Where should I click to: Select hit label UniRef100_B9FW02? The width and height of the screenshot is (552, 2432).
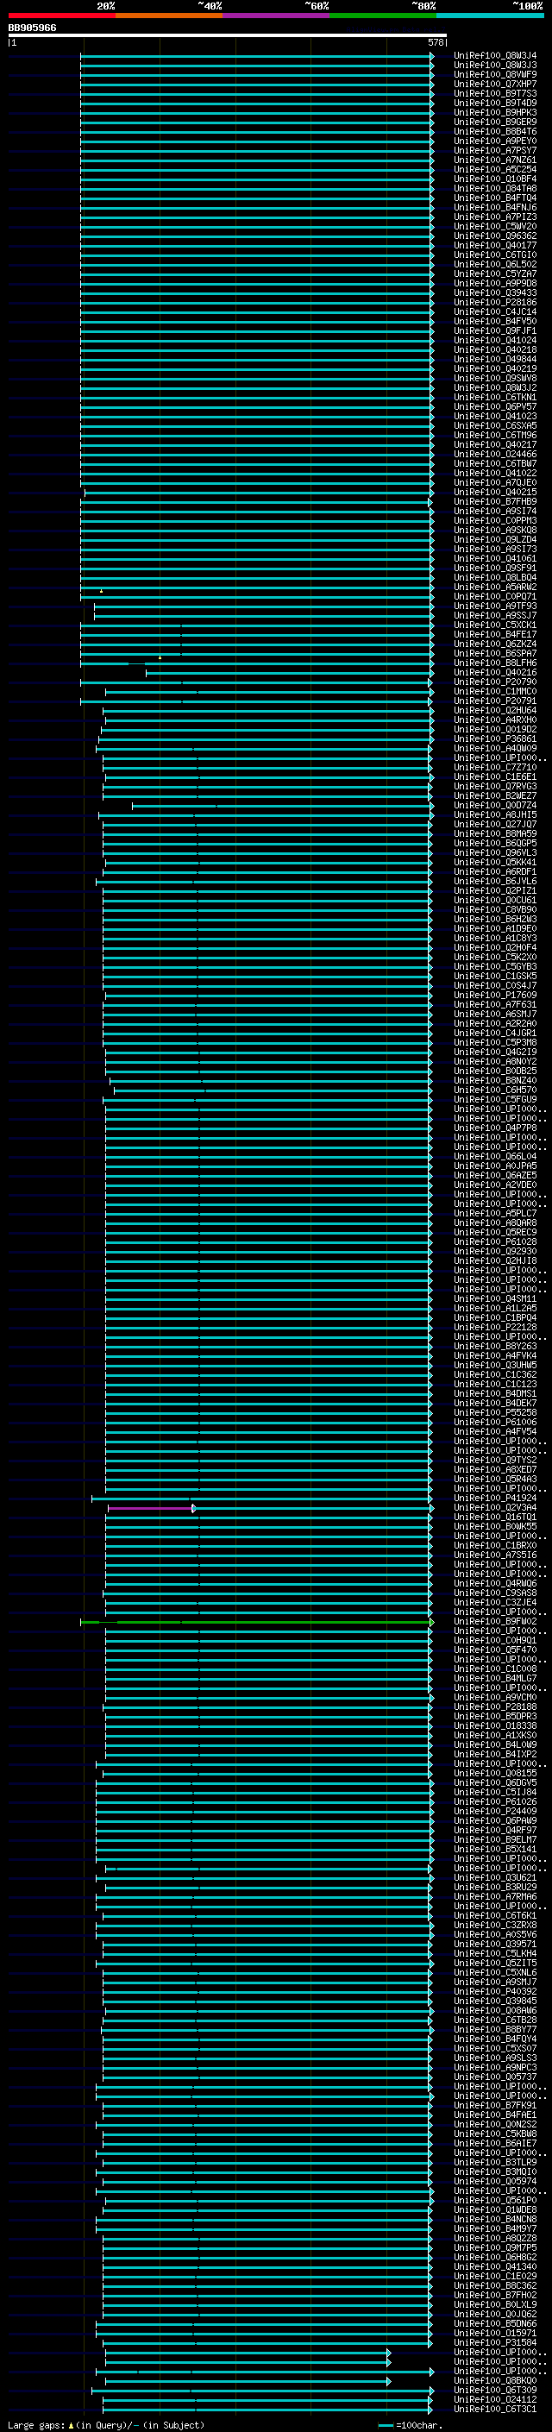(x=495, y=1621)
